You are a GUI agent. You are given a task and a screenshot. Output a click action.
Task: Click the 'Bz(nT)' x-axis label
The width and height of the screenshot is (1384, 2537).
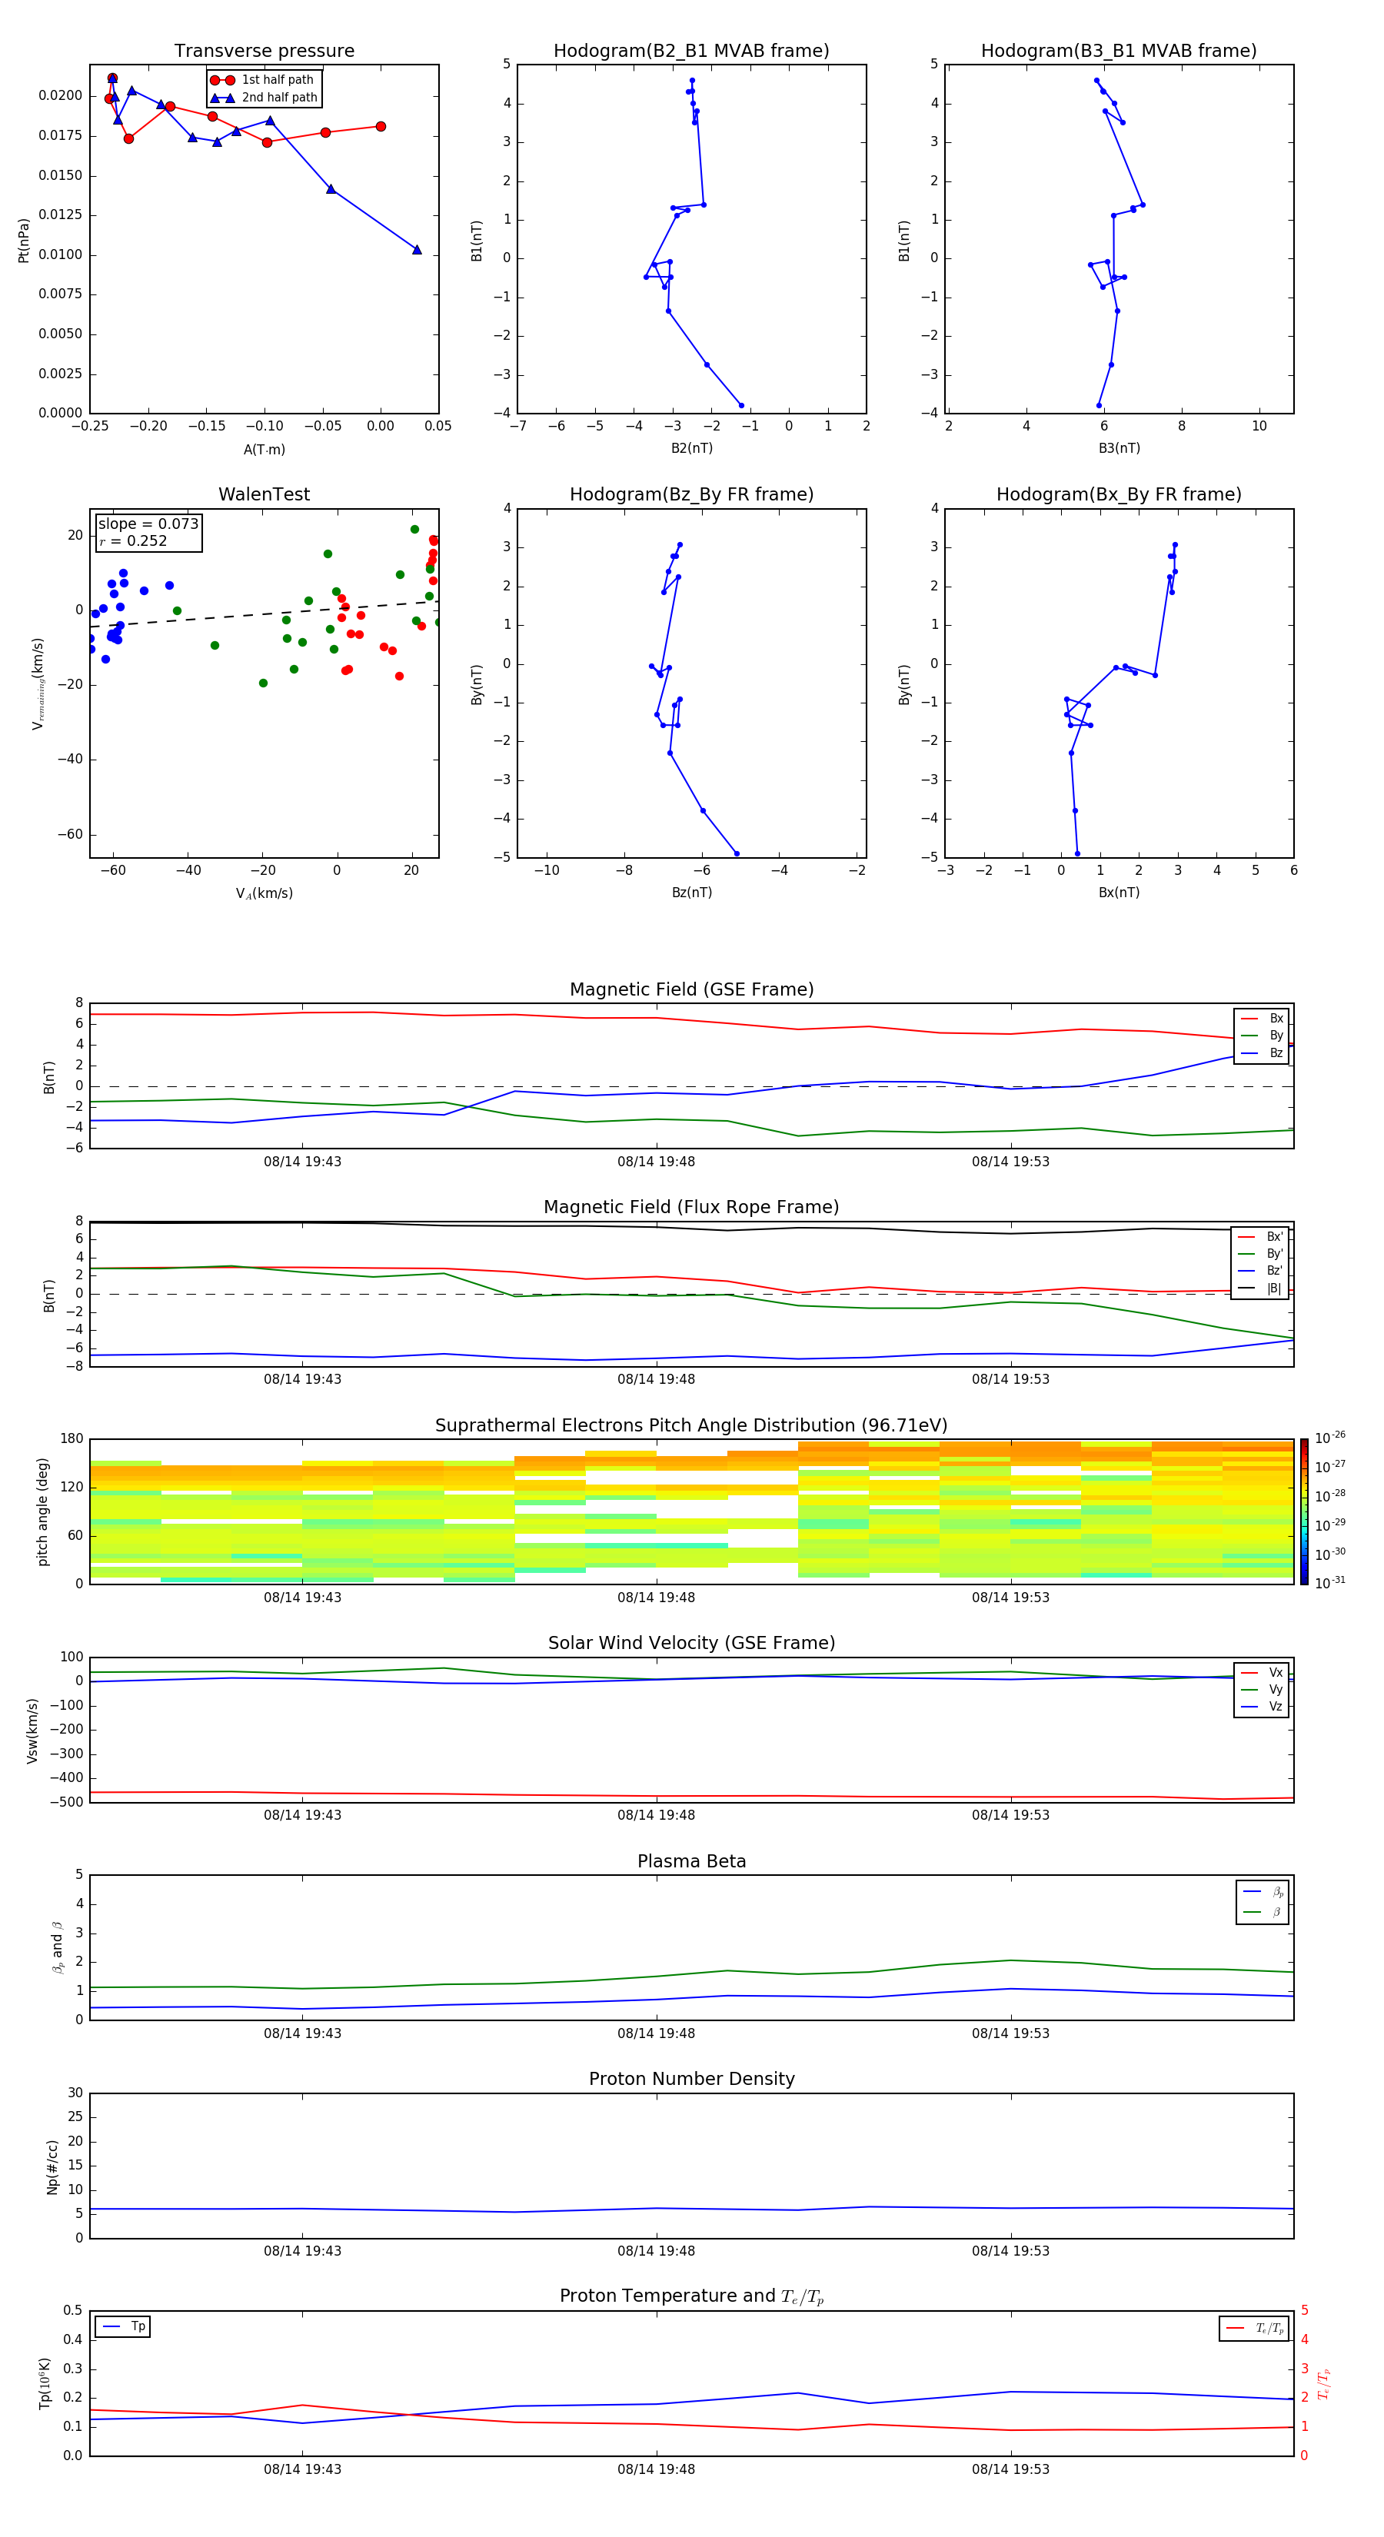click(691, 893)
